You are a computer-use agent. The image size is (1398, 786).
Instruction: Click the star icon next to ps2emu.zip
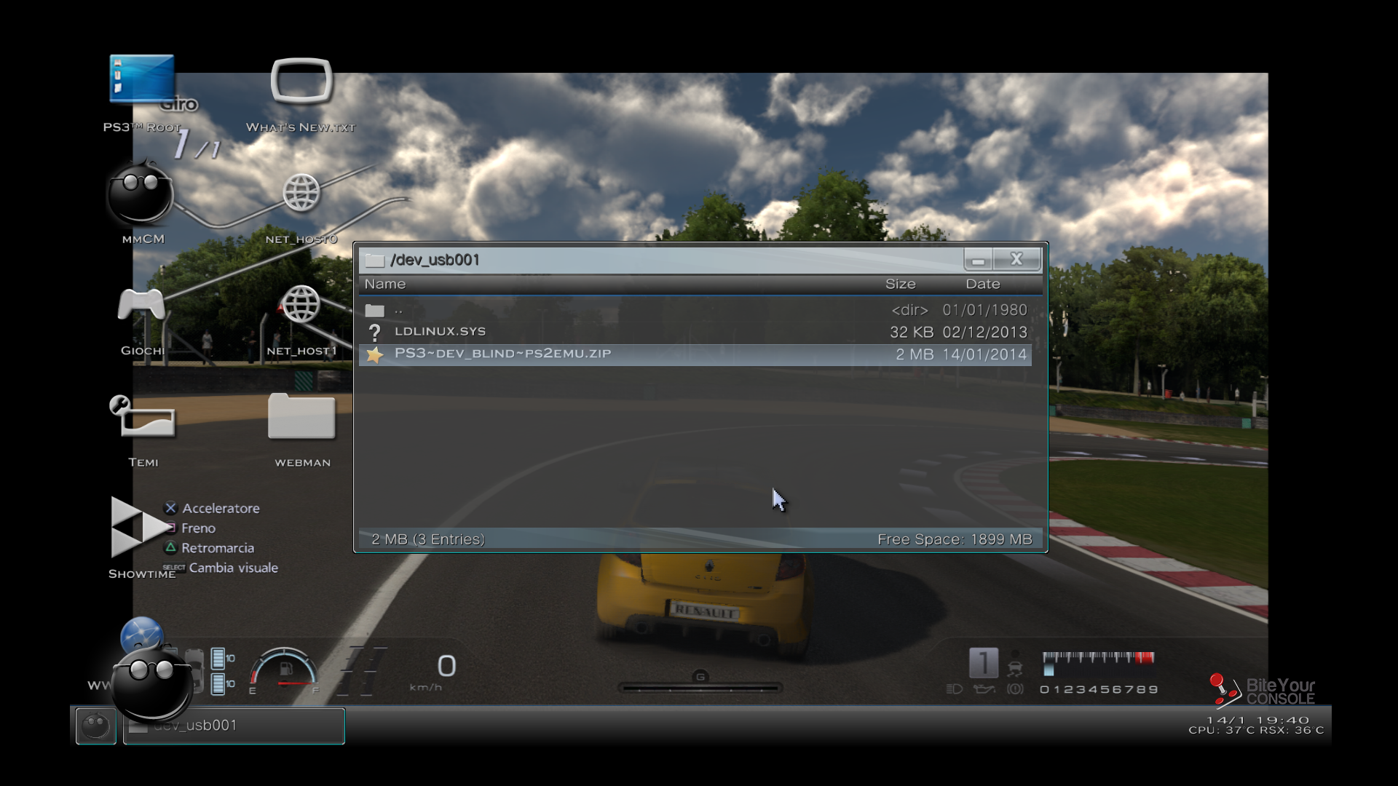374,354
